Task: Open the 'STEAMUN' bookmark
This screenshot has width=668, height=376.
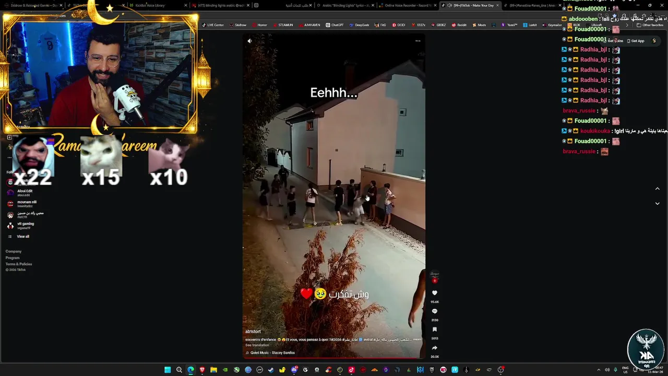Action: 283,25
